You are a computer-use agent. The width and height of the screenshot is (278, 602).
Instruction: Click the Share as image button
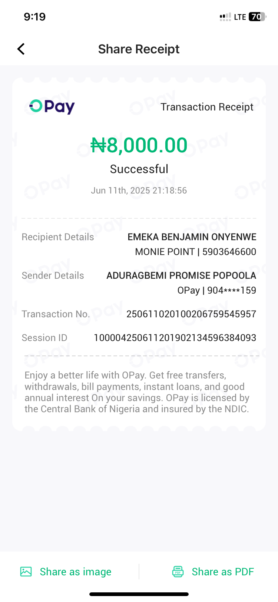point(75,572)
